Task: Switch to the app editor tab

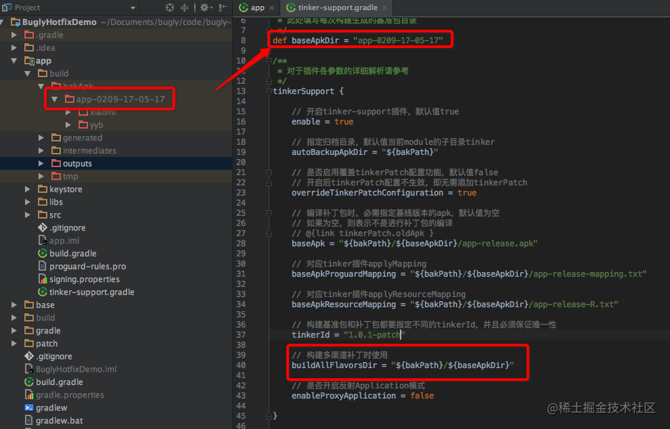Action: click(x=257, y=7)
